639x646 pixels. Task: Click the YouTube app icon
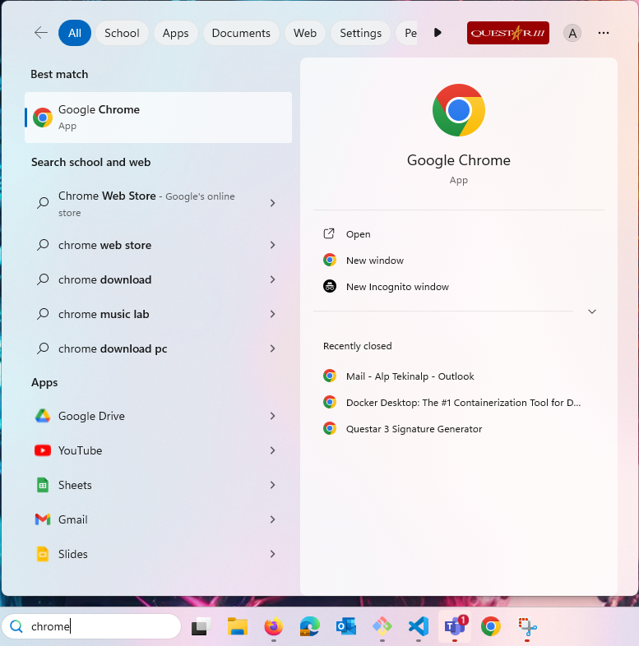pos(43,450)
